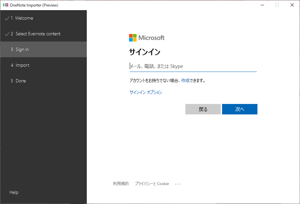Viewport: 300px width, 204px height.
Task: Click the disabled maximize window icon
Action: (x=277, y=5)
